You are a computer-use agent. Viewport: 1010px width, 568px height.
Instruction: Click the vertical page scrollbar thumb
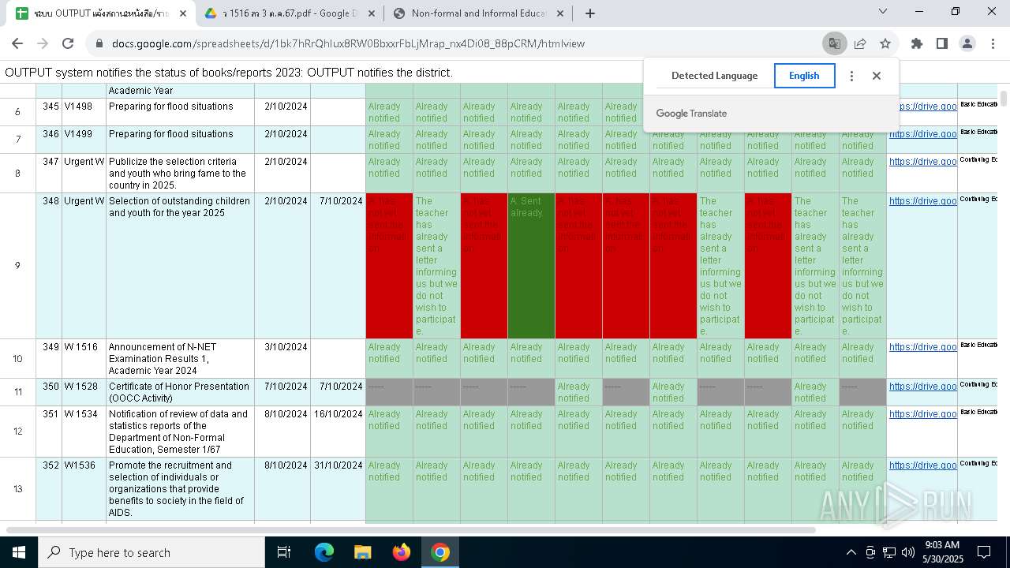1004,98
